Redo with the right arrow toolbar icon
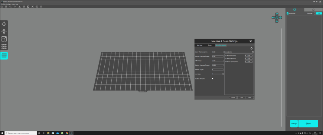323x135 pixels. click(x=14, y=7)
